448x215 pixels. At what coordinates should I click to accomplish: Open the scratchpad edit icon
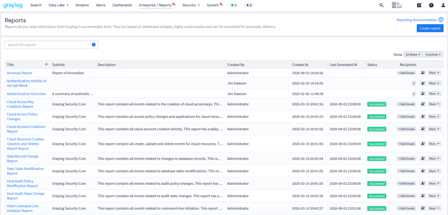click(419, 5)
